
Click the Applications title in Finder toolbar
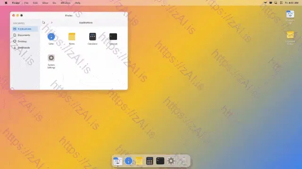point(86,23)
